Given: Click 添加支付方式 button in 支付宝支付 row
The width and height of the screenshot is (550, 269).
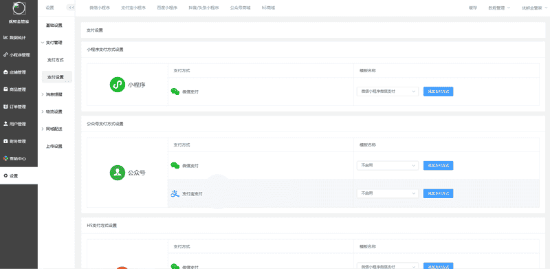Looking at the screenshot, I should click(438, 193).
